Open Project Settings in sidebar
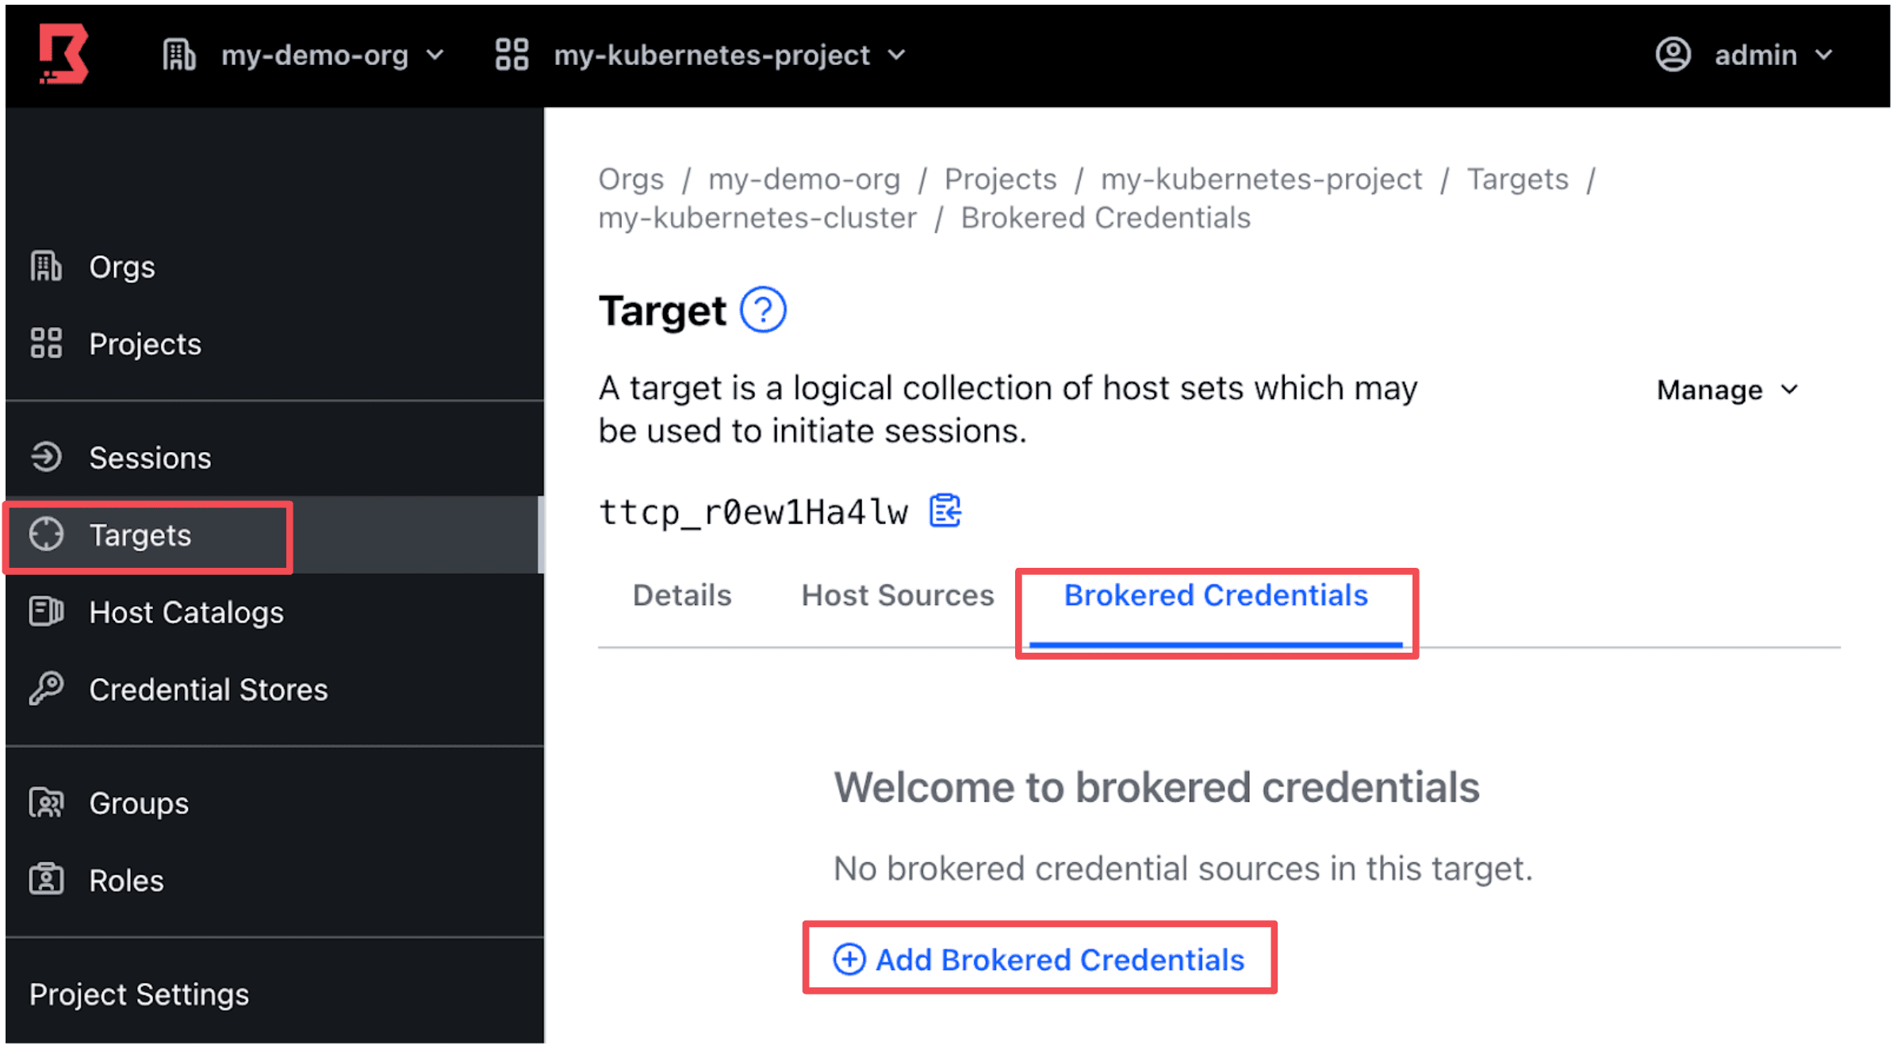Screen dimensions: 1897x1050 139,994
